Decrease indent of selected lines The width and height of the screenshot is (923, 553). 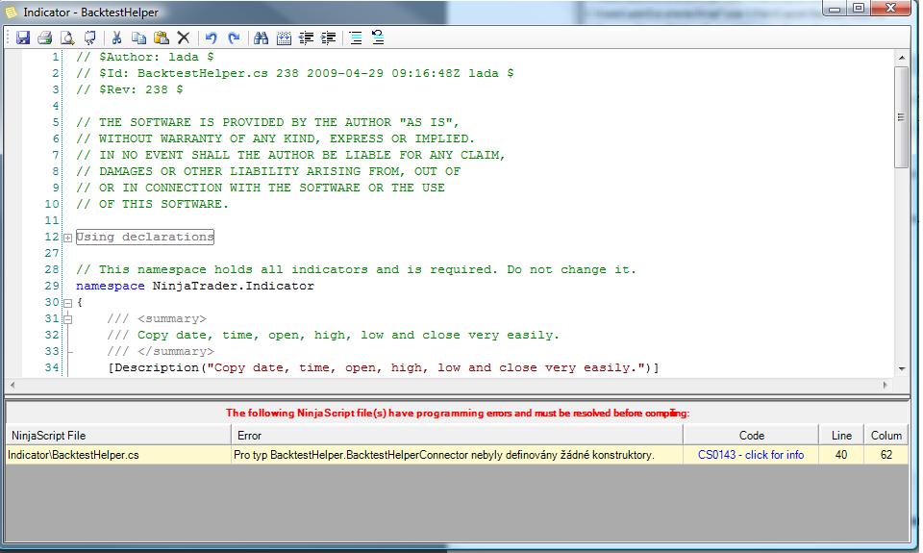pyautogui.click(x=306, y=38)
